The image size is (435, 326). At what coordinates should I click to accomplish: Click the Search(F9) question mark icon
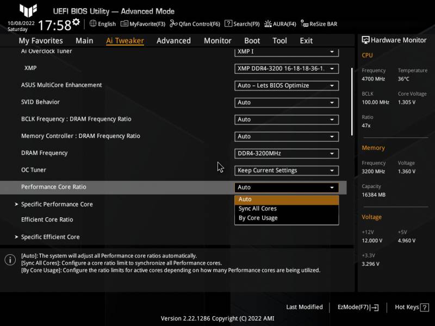point(228,23)
